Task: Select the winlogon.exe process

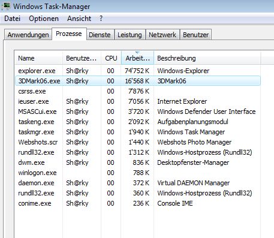Action: pyautogui.click(x=138, y=173)
